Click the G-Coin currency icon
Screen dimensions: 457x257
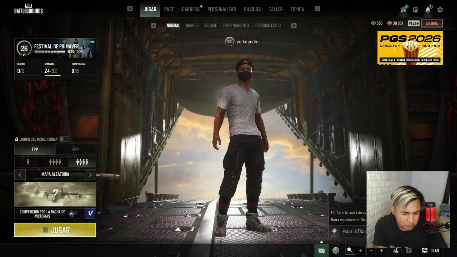click(x=373, y=23)
